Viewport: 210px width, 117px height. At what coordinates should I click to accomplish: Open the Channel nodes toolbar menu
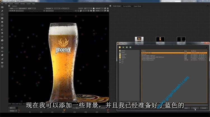(2, 18)
